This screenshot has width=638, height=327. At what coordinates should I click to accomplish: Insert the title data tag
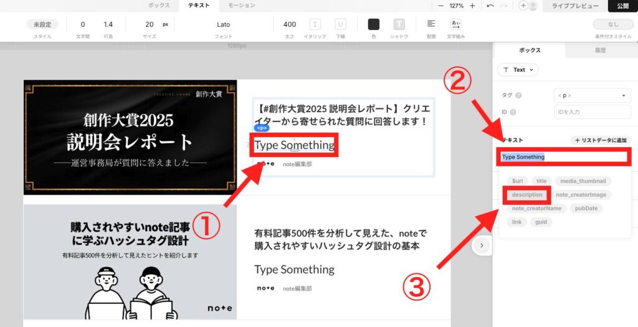[x=541, y=181]
